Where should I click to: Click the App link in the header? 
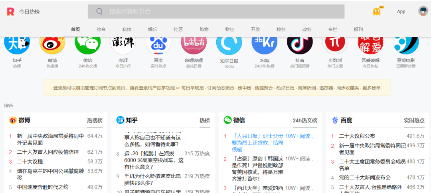(x=401, y=12)
